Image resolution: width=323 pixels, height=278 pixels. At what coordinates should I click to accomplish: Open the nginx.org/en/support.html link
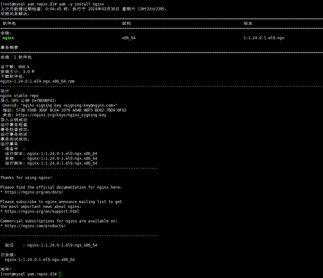(x=42, y=211)
